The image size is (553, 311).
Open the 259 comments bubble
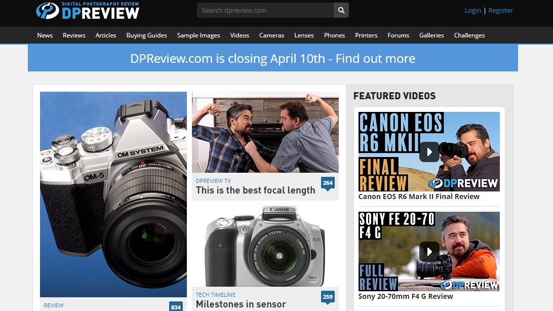pyautogui.click(x=328, y=297)
